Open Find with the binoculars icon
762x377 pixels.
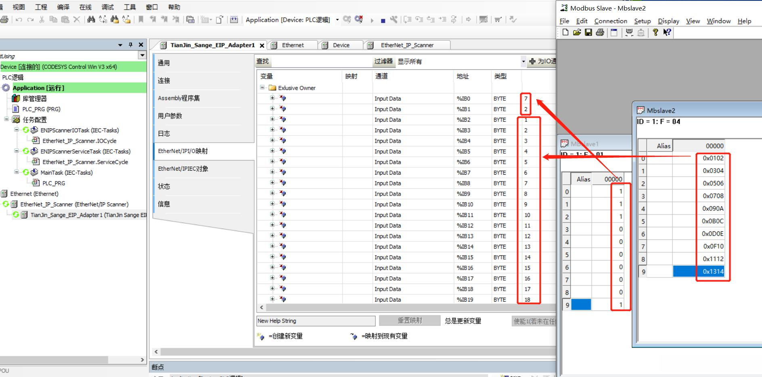pos(91,19)
